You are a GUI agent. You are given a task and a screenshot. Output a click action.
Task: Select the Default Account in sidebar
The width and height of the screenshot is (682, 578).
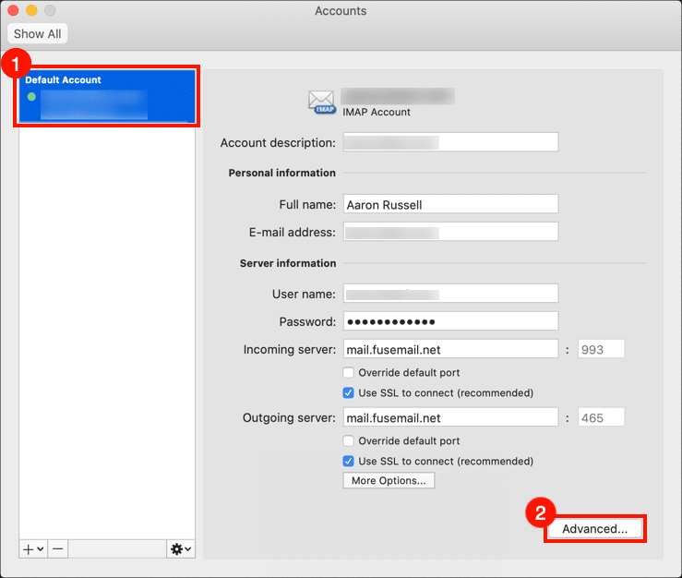[104, 90]
